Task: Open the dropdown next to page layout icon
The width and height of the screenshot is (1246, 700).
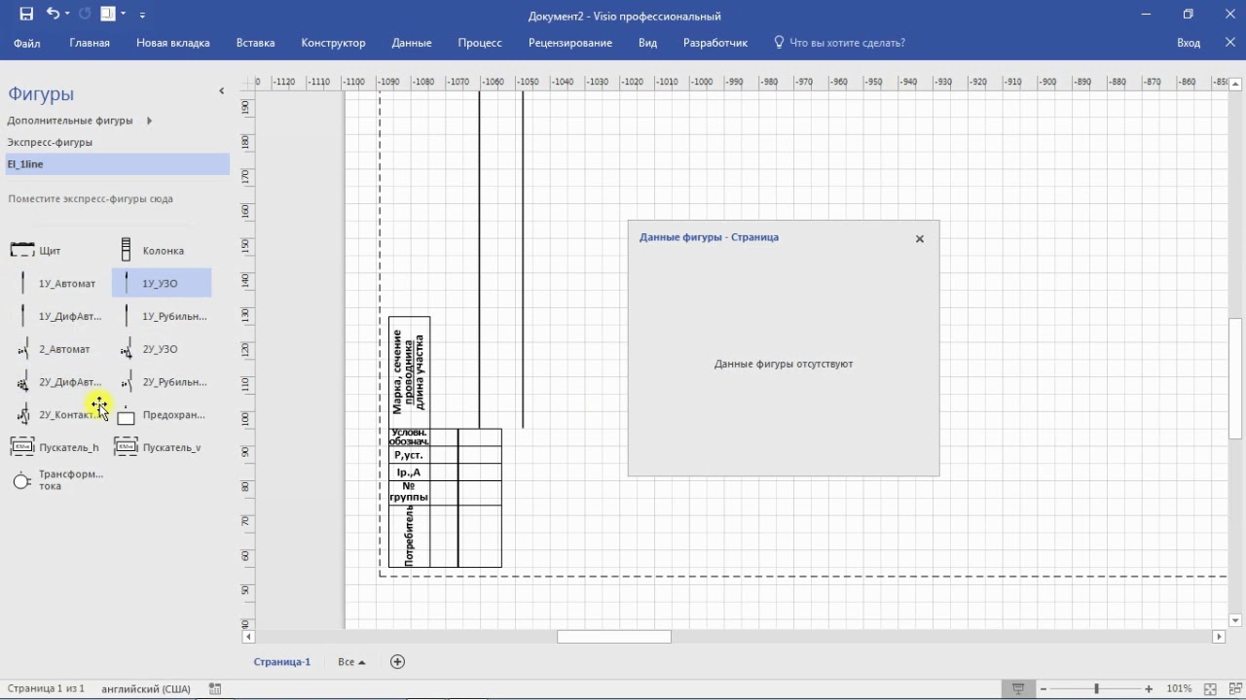Action: (123, 15)
